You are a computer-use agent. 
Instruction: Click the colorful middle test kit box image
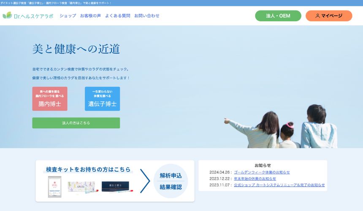tap(84, 187)
